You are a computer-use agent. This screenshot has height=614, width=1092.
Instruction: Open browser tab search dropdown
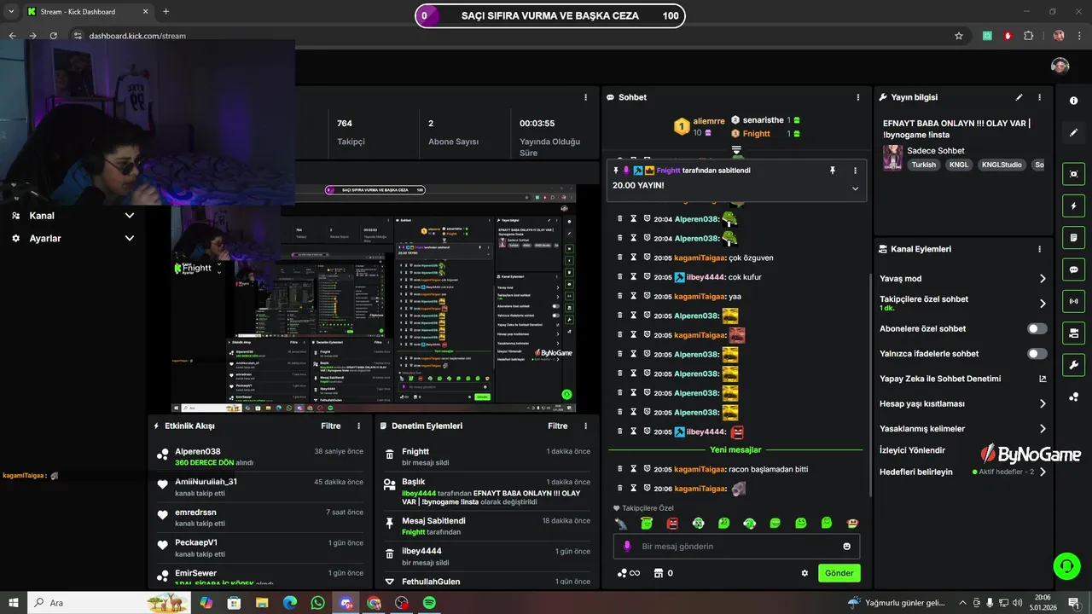11,12
